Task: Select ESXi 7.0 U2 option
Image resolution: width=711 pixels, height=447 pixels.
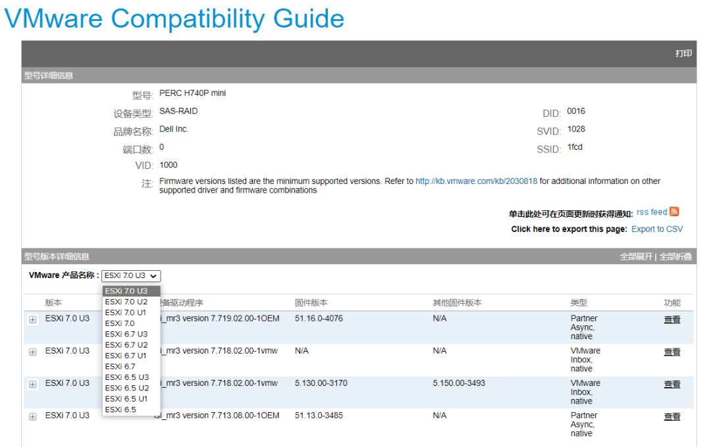Action: pos(132,302)
